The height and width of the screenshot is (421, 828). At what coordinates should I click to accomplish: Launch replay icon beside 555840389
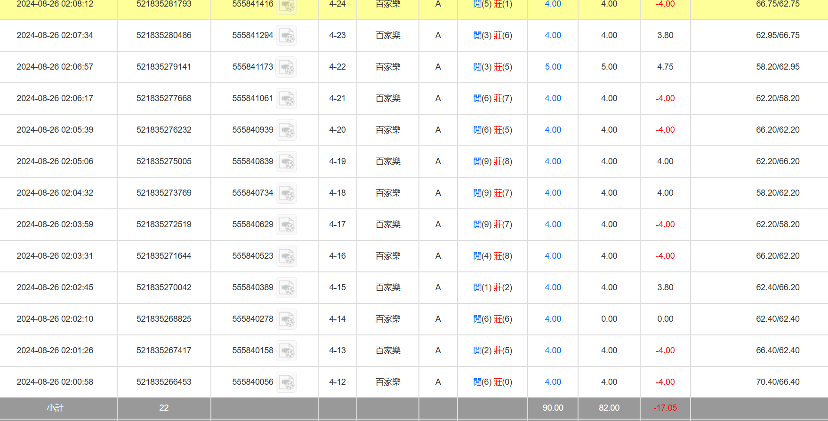click(286, 288)
